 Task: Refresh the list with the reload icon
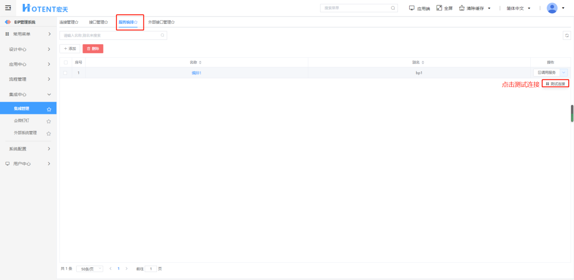pyautogui.click(x=567, y=36)
